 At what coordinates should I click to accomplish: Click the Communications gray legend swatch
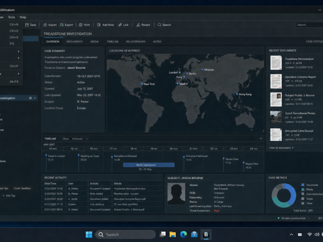(303, 194)
